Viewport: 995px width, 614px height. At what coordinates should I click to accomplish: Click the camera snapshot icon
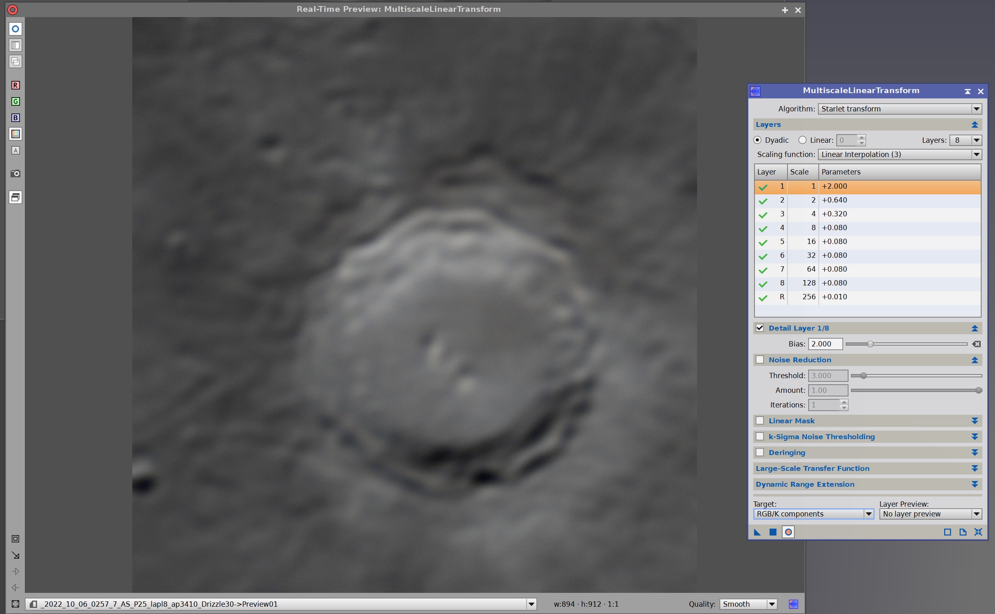point(15,174)
